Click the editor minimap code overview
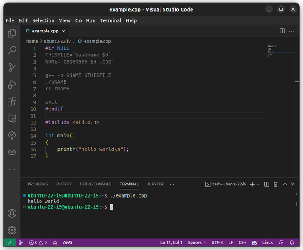Viewport: 303px width, 250px height. point(281,51)
